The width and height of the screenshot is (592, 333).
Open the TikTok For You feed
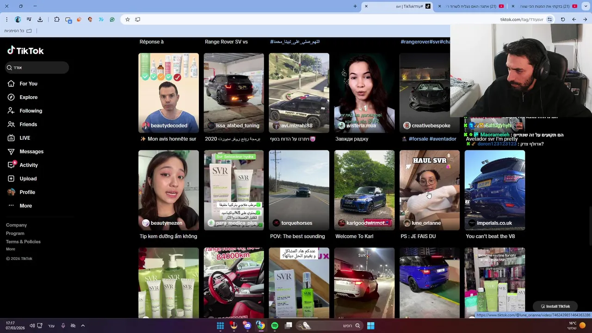28,84
